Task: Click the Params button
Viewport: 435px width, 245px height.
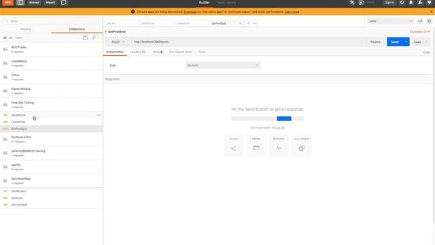Action: [x=375, y=42]
